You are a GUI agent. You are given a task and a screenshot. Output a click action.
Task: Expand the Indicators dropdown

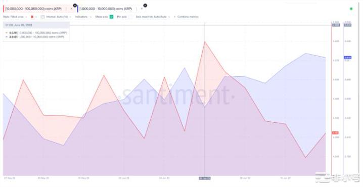pos(83,17)
